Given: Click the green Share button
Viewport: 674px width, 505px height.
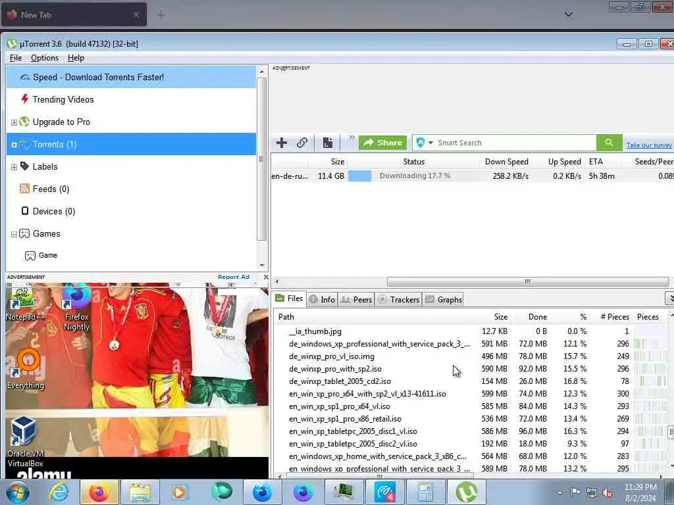Looking at the screenshot, I should 382,143.
